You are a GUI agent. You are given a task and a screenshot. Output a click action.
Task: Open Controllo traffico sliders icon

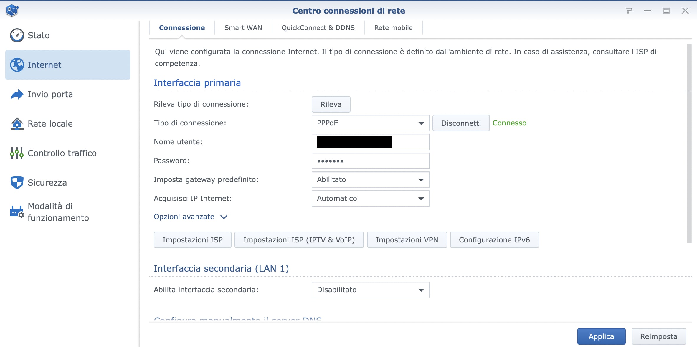click(17, 153)
